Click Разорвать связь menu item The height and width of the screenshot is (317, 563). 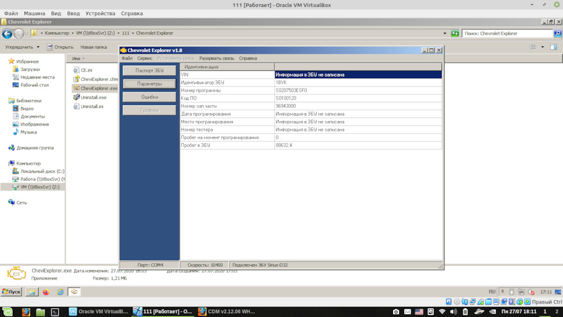pyautogui.click(x=216, y=58)
